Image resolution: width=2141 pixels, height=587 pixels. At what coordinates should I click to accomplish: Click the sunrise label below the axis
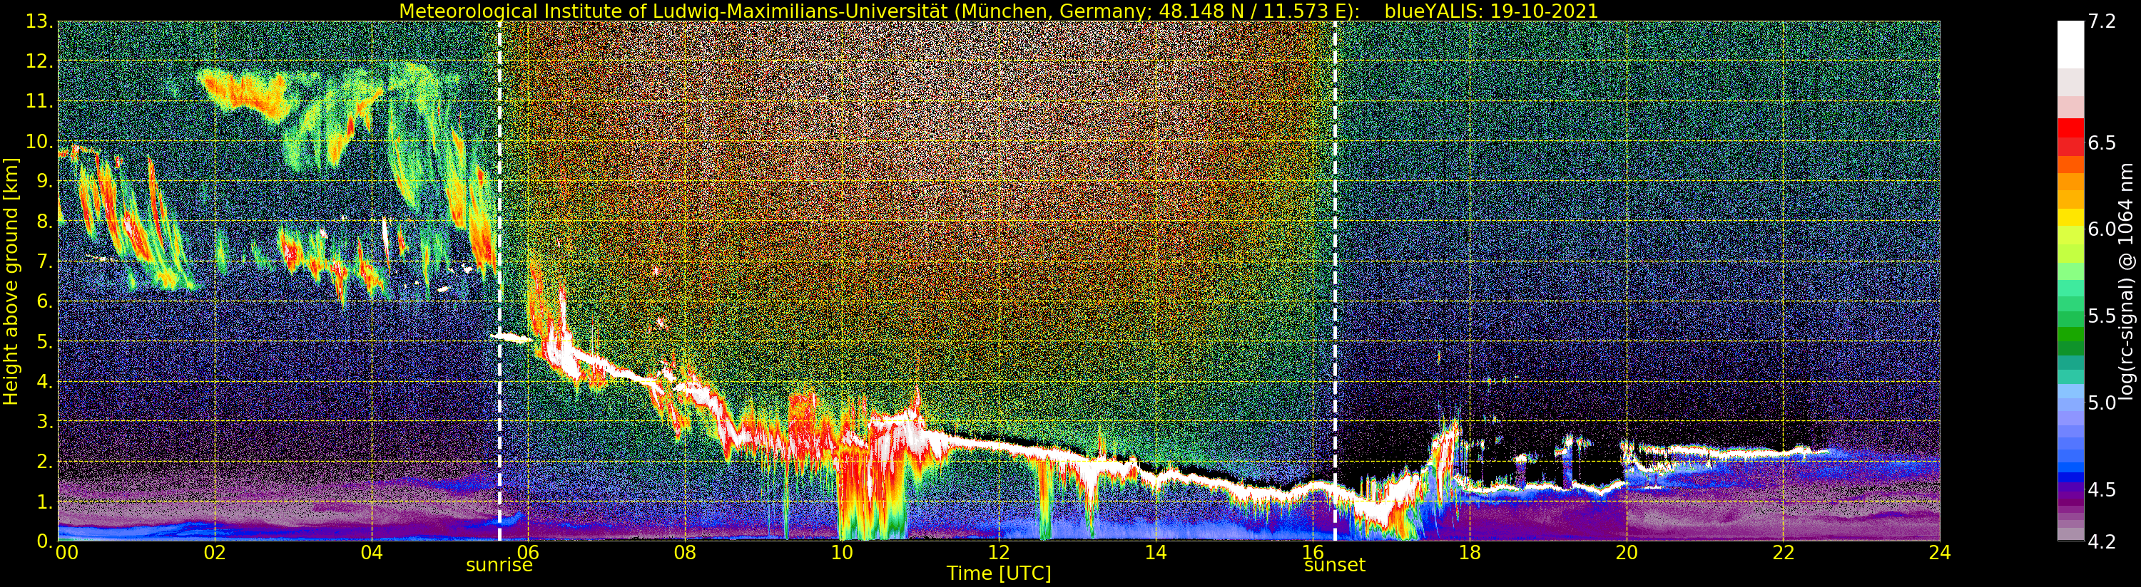499,566
